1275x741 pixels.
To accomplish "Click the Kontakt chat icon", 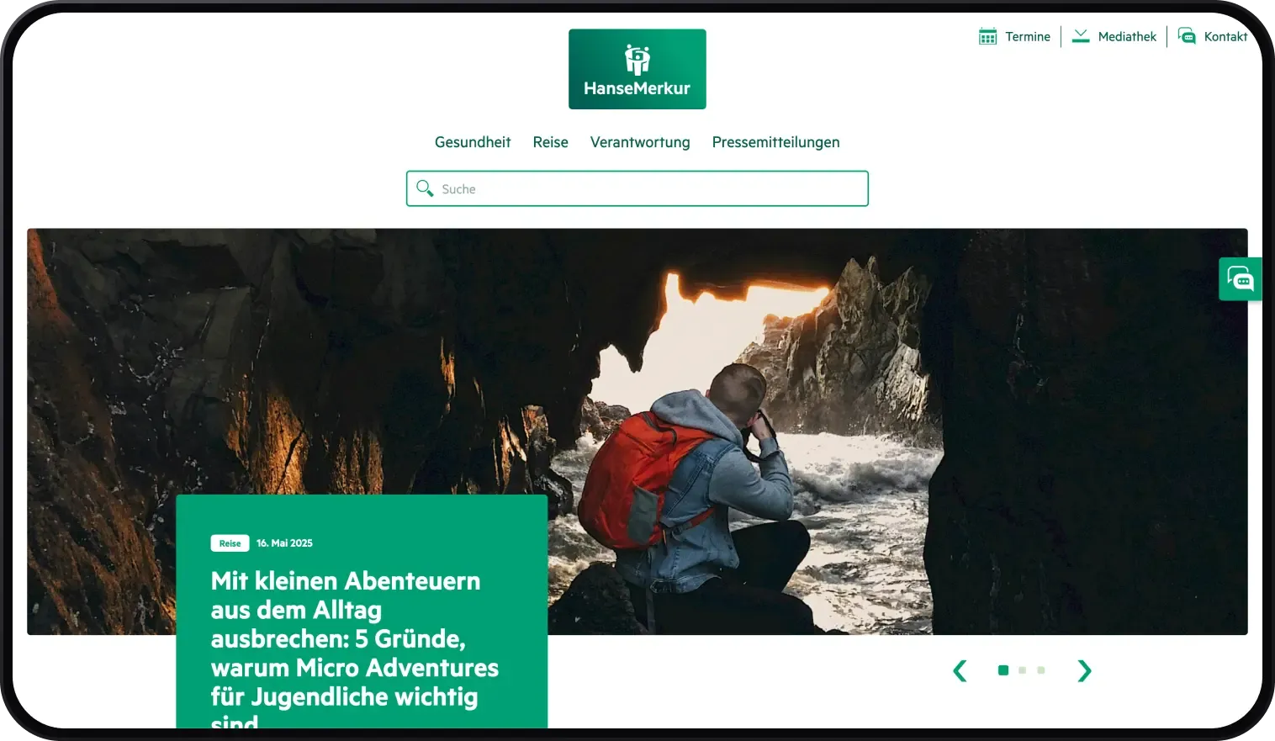I will pyautogui.click(x=1187, y=36).
